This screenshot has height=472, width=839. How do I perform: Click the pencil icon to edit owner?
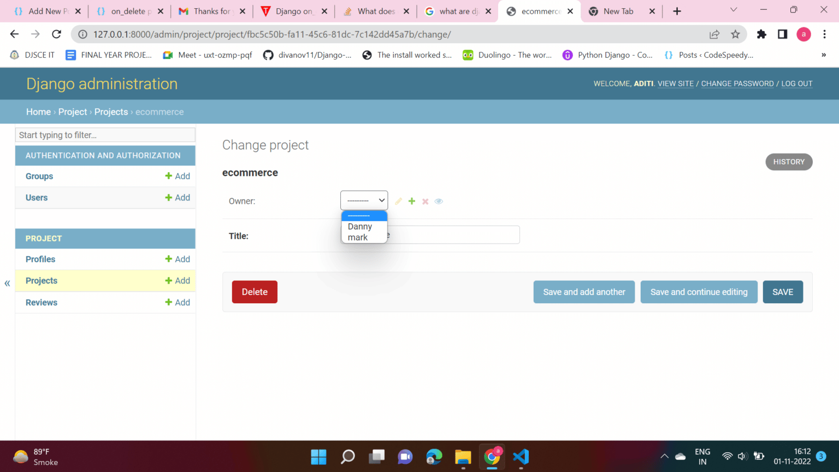398,201
